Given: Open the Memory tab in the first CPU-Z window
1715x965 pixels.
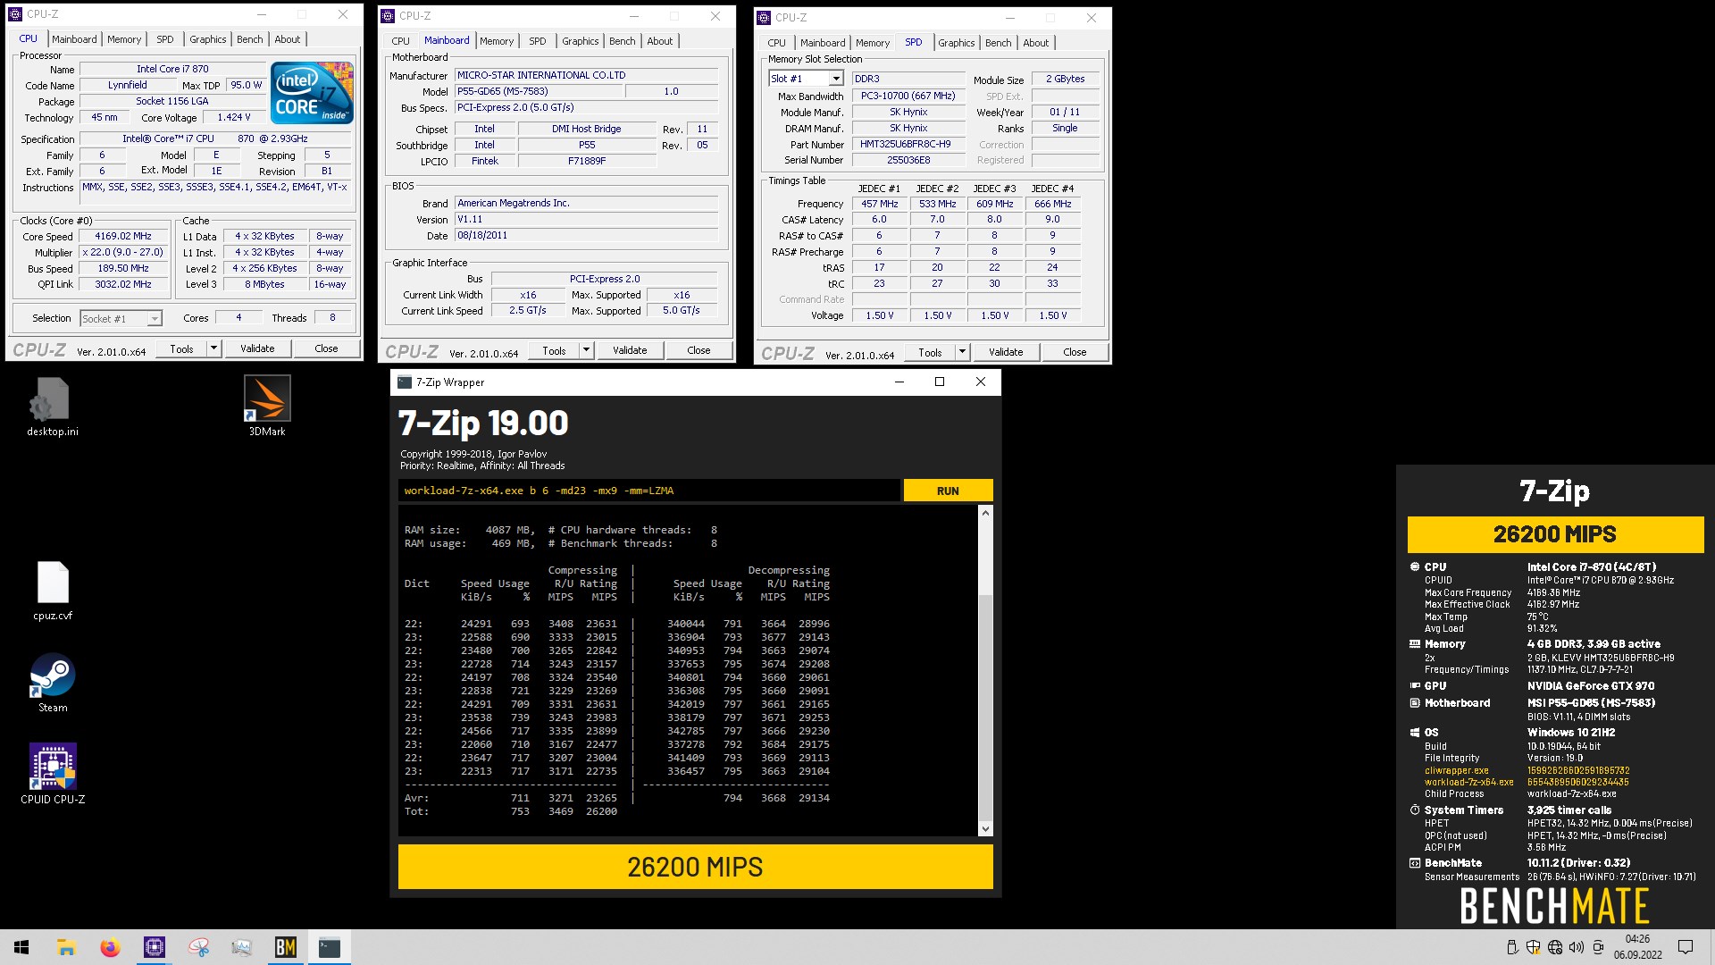Looking at the screenshot, I should pos(124,39).
